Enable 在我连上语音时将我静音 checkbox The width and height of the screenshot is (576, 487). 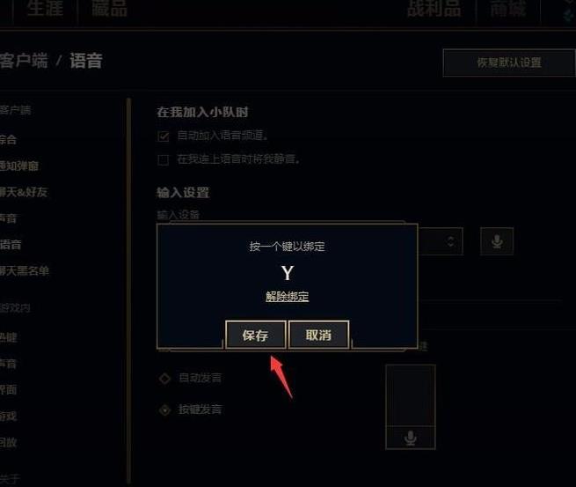(x=163, y=160)
